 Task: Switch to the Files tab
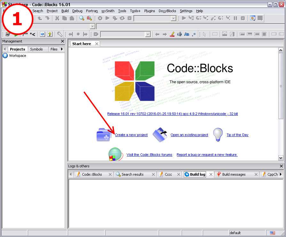pyautogui.click(x=54, y=49)
